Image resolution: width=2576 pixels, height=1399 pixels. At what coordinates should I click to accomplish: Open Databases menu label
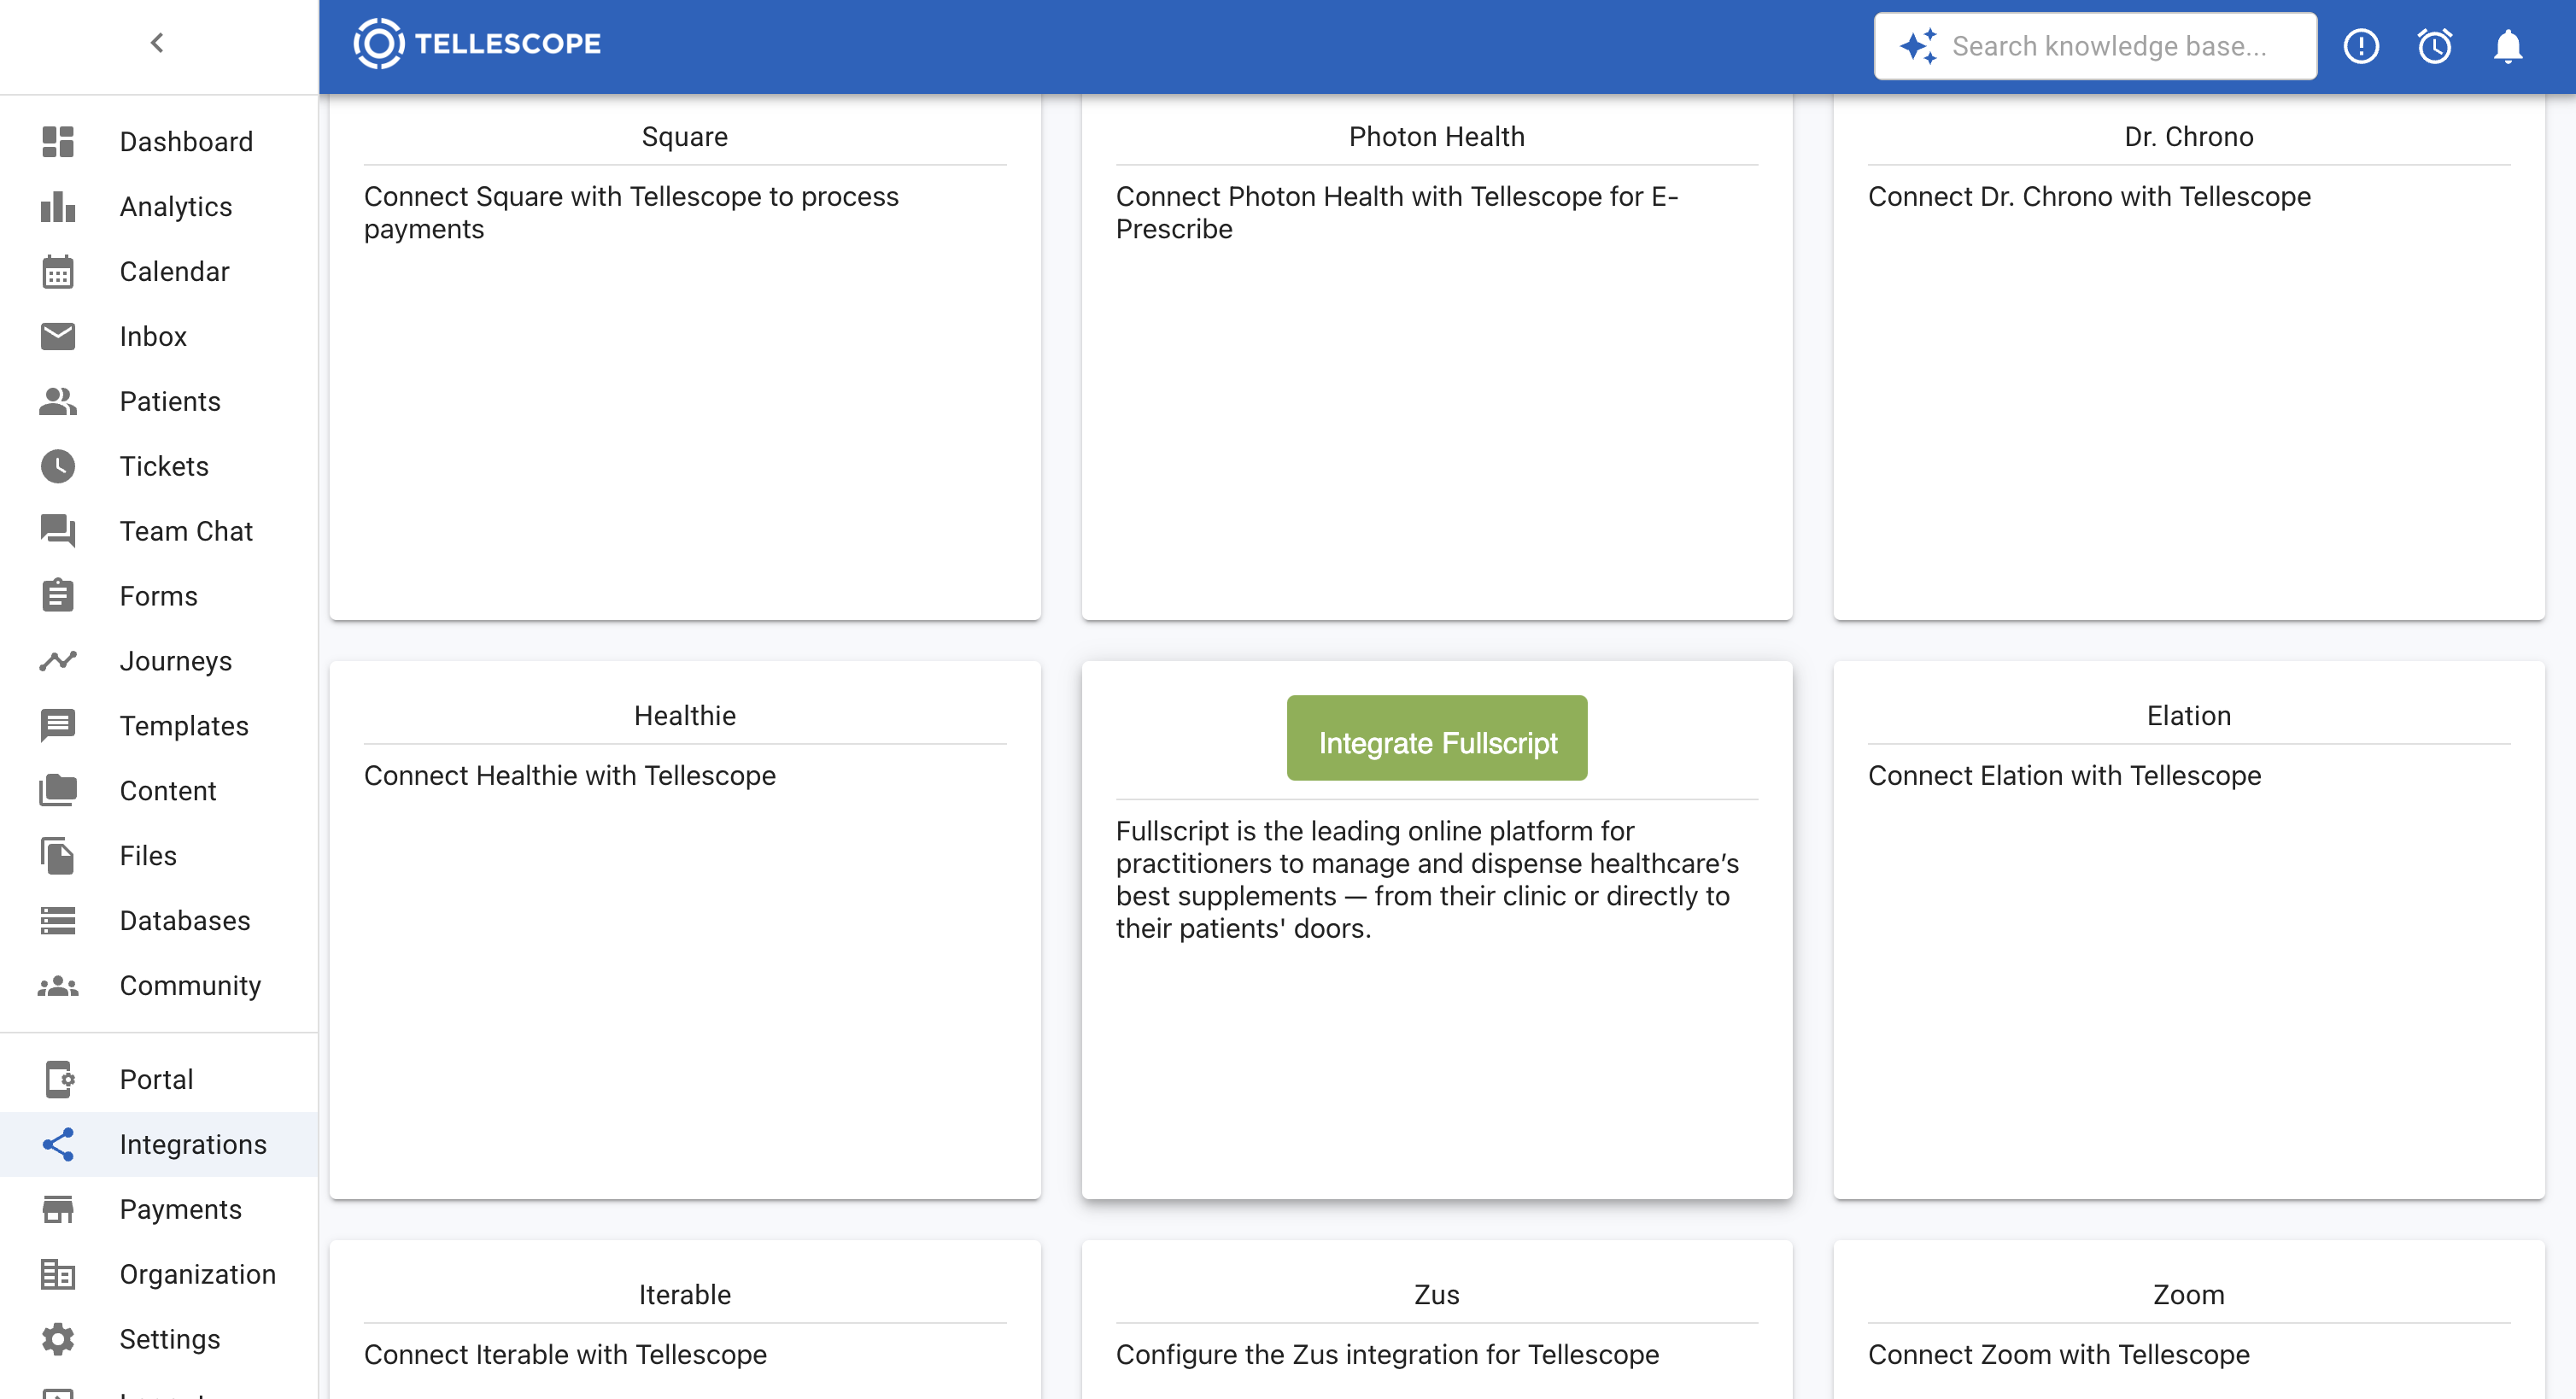tap(185, 921)
